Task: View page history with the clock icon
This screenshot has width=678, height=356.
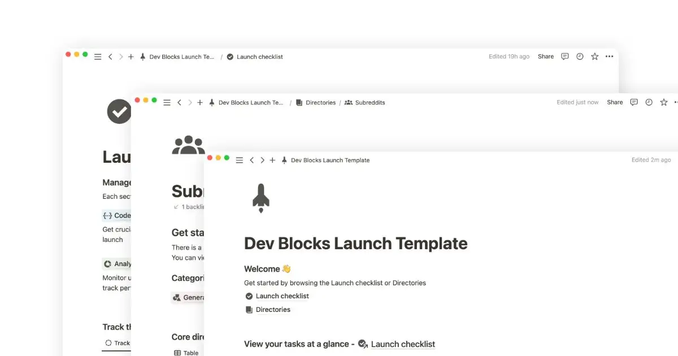Action: (580, 57)
